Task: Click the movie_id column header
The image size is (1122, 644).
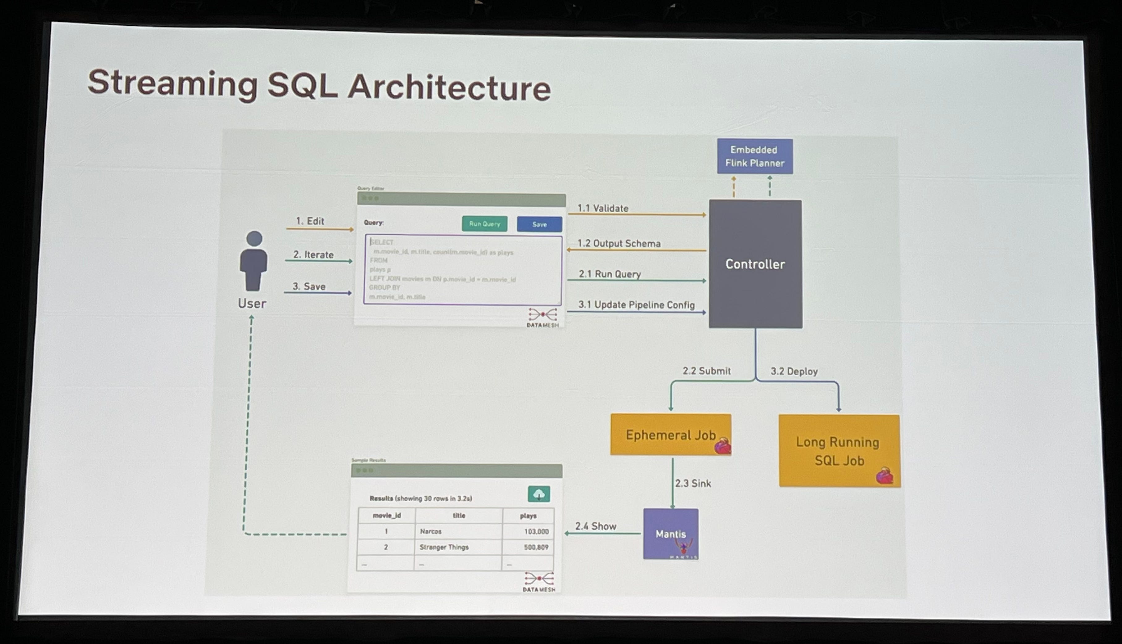Action: tap(386, 515)
